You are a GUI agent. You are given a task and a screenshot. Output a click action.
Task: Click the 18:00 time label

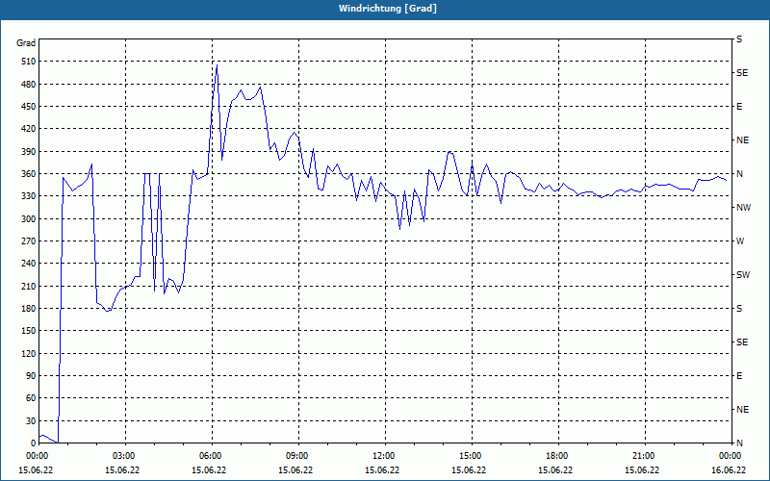557,456
